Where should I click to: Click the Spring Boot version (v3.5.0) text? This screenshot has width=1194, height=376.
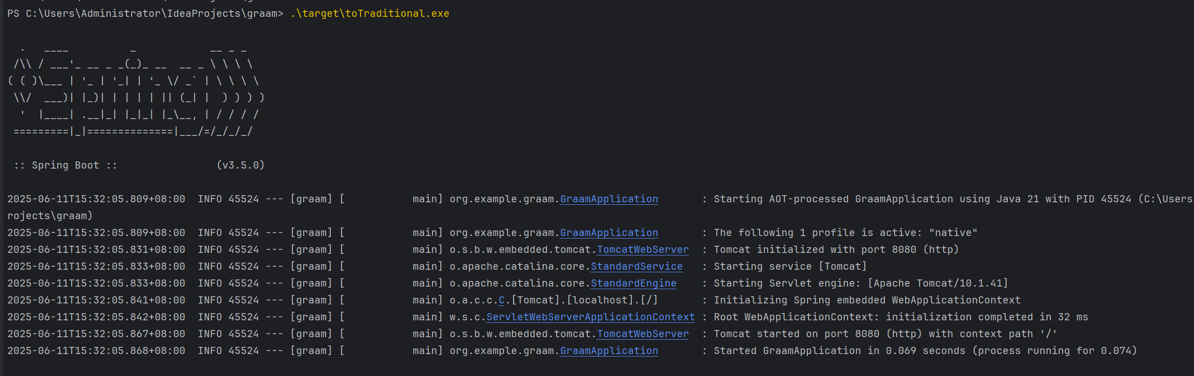point(241,166)
